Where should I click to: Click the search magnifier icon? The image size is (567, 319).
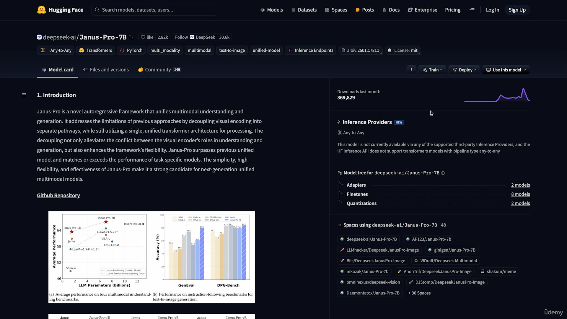(97, 10)
